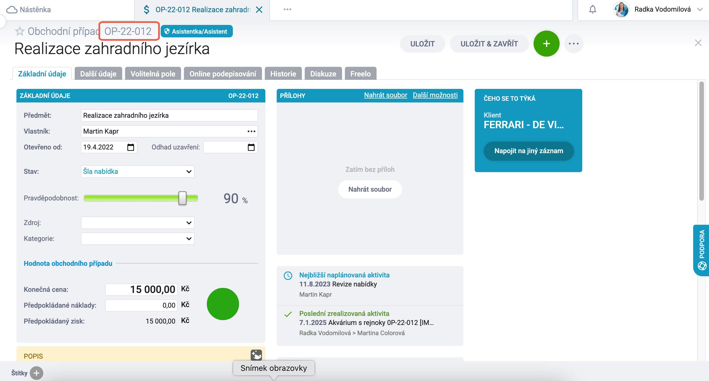This screenshot has width=709, height=381.
Task: Click the green checkmark activity icon
Action: tap(288, 314)
